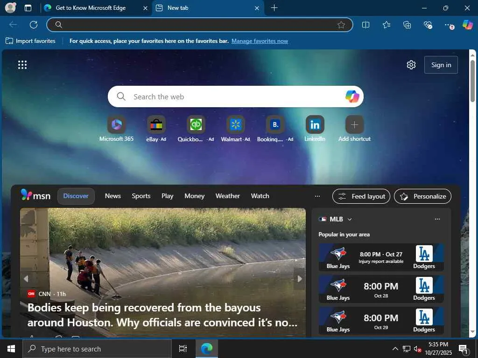The width and height of the screenshot is (478, 358).
Task: Open the Manage favorites now link
Action: pos(260,41)
